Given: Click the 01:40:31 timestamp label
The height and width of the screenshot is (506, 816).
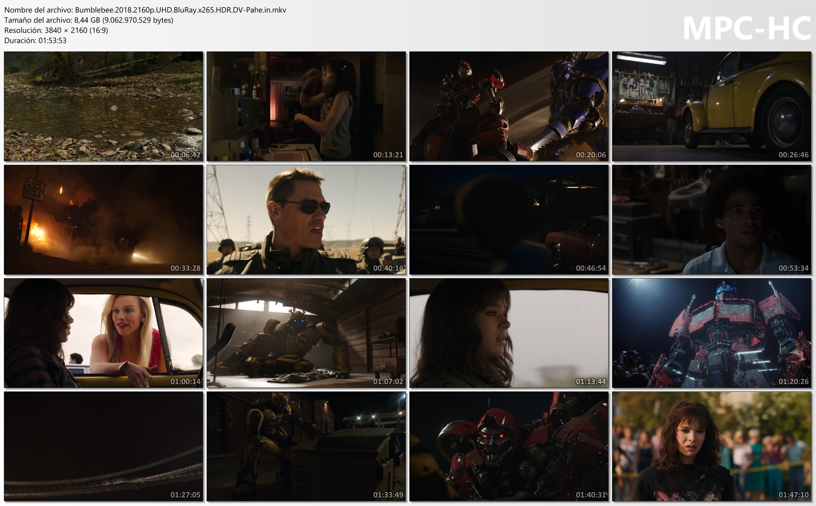Looking at the screenshot, I should coord(591,495).
